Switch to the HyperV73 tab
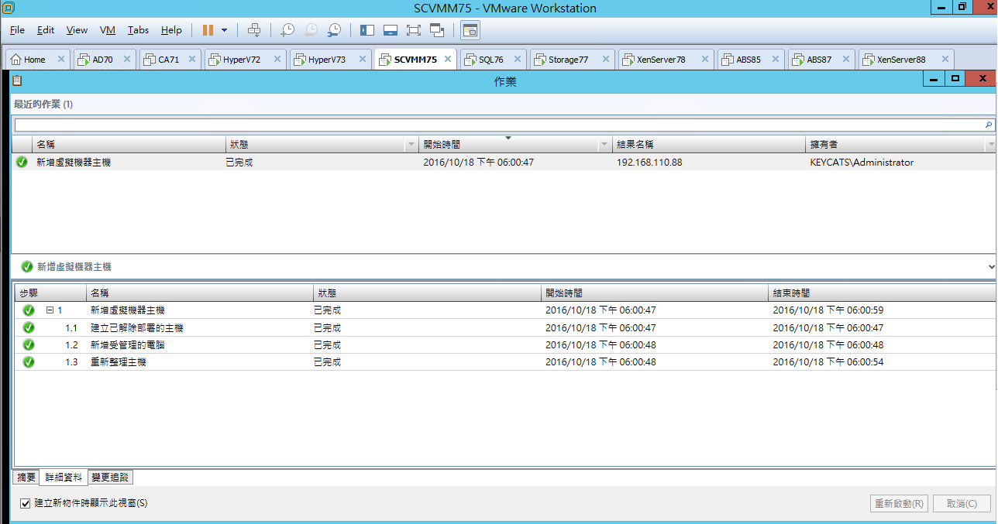Viewport: 998px width, 524px height. tap(326, 60)
